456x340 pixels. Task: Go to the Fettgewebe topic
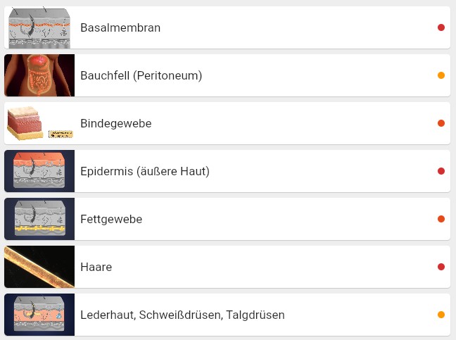tap(227, 219)
